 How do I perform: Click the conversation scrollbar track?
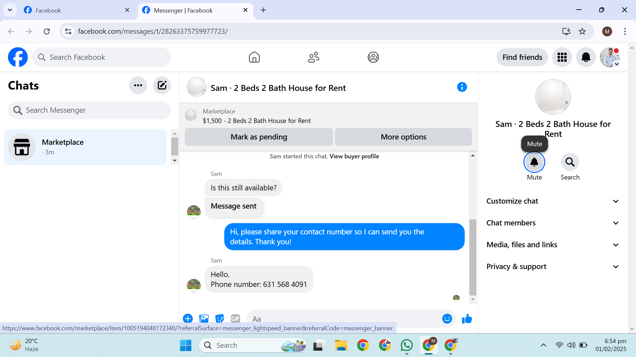(x=473, y=188)
